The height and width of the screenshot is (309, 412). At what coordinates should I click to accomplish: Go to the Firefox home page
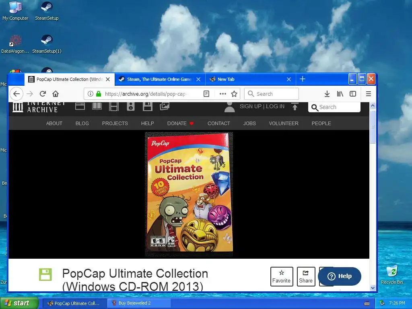pyautogui.click(x=56, y=94)
